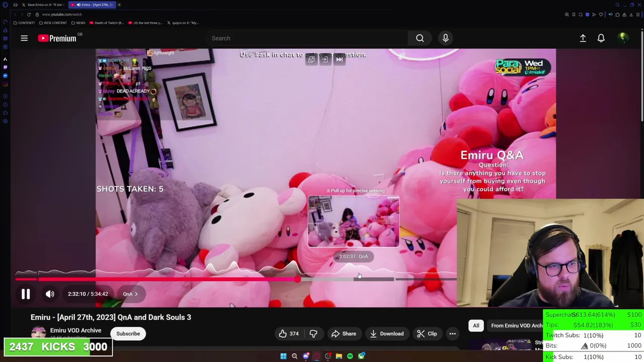Open YouTube notifications bell
Image resolution: width=644 pixels, height=362 pixels.
tap(601, 38)
